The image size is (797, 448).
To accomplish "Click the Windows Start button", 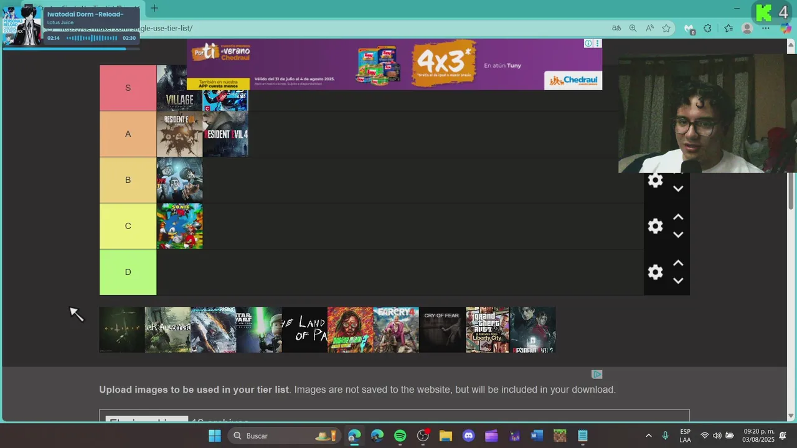I will click(215, 436).
